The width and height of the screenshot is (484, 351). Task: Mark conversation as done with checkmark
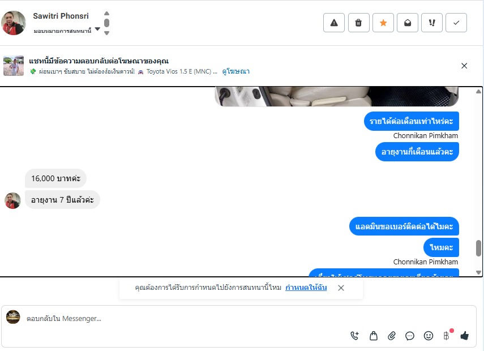pyautogui.click(x=456, y=23)
